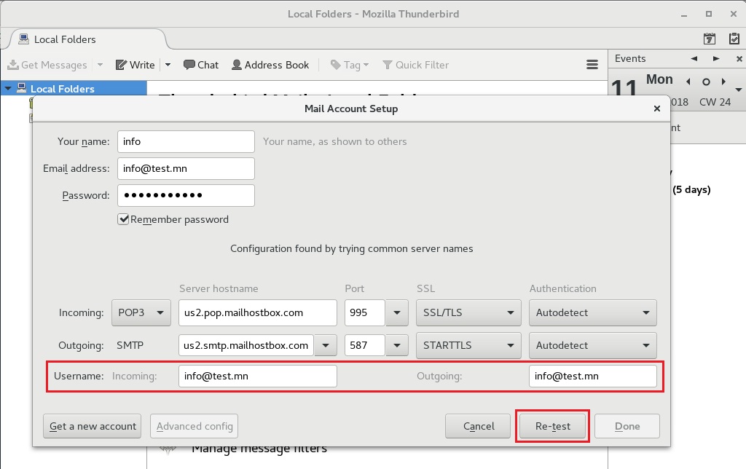
Task: Open the incoming port dropdown arrow
Action: pyautogui.click(x=397, y=312)
